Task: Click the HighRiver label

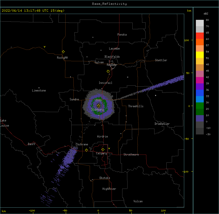Action: point(109,189)
